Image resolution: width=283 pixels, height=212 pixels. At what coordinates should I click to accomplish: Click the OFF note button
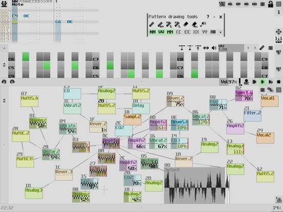point(238,4)
